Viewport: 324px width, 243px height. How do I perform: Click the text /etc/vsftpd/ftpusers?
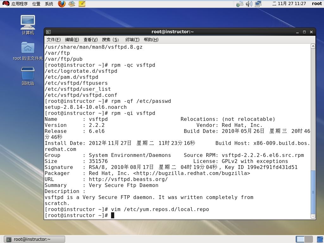(76, 83)
